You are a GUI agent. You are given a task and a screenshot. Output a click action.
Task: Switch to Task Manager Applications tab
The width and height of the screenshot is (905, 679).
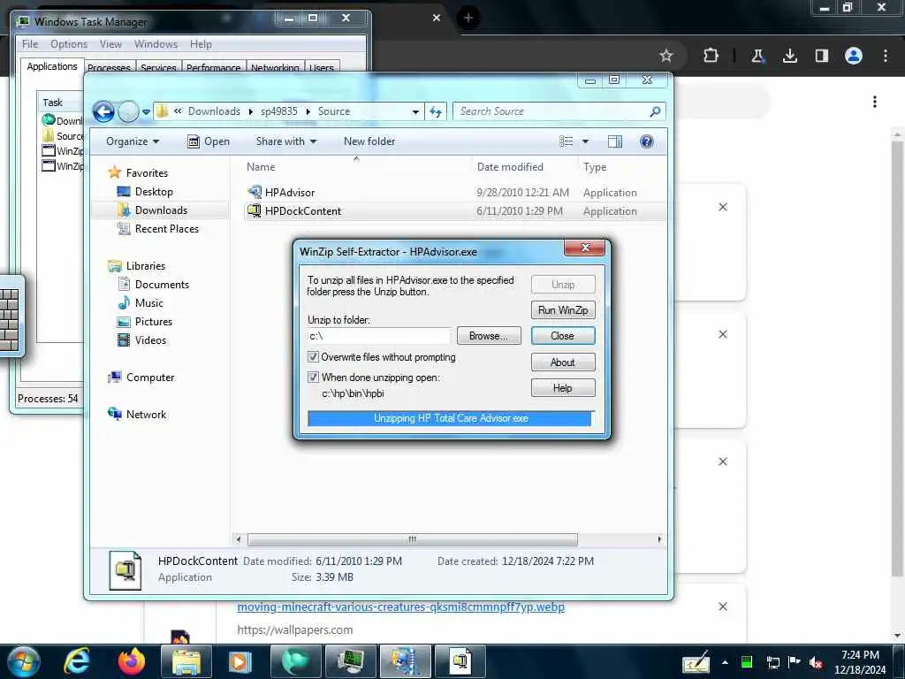click(52, 66)
